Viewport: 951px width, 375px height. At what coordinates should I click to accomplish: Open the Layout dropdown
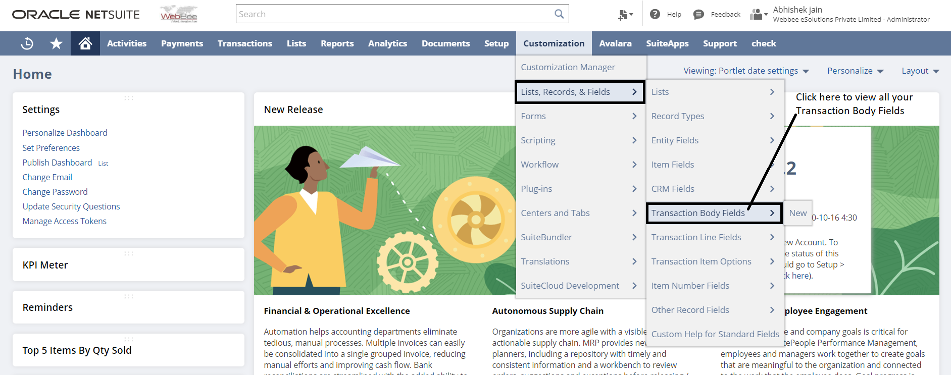click(x=920, y=71)
